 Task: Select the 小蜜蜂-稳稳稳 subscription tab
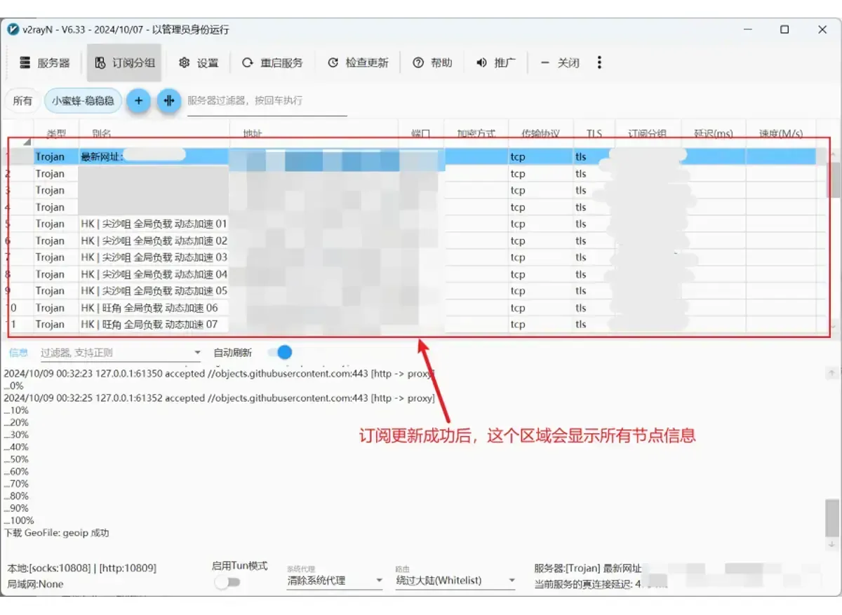[x=83, y=101]
